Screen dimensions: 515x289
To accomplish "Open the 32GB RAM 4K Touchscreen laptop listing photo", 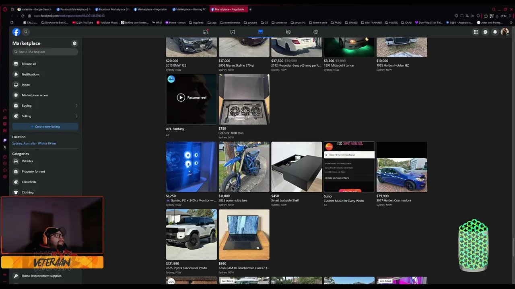I will pos(244,234).
